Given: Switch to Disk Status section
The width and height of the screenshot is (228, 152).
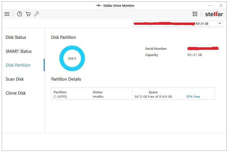Looking at the screenshot, I should tap(16, 38).
